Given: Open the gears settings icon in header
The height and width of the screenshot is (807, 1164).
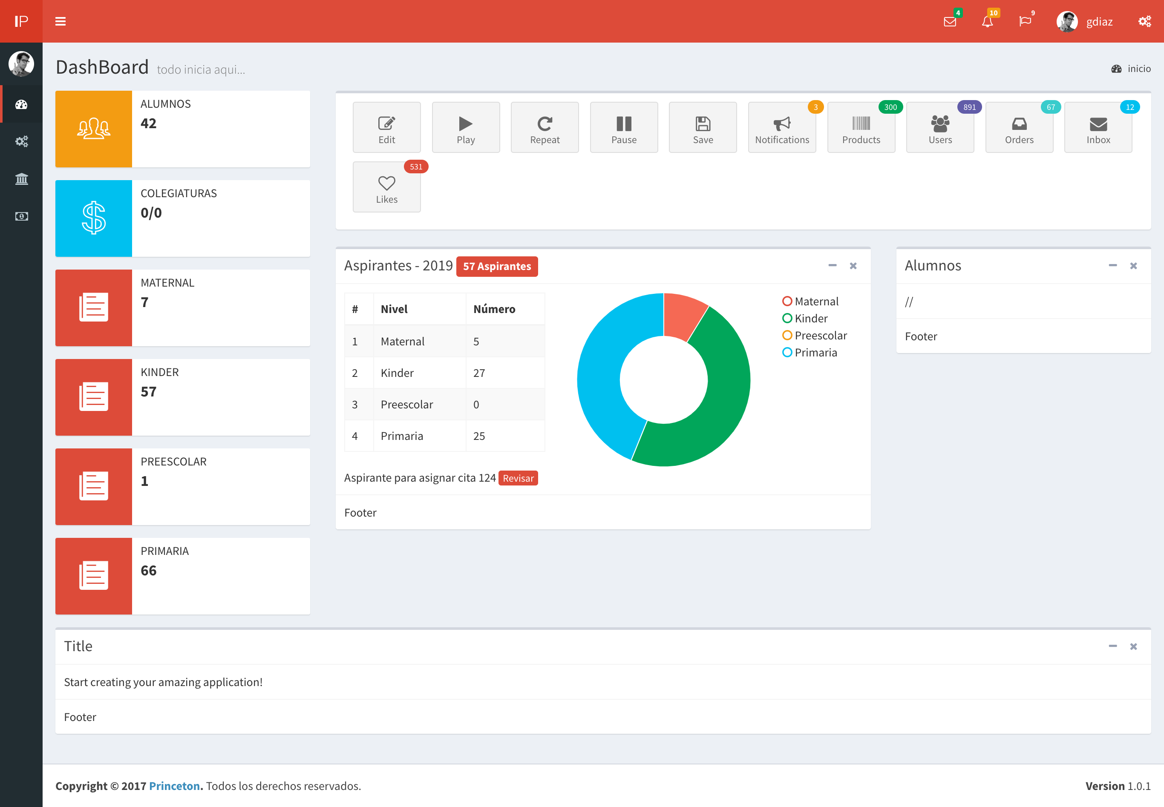Looking at the screenshot, I should coord(1144,21).
